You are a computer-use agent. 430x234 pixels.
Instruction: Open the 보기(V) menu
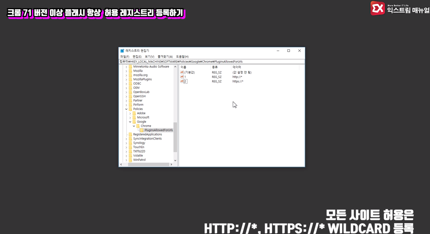point(149,57)
